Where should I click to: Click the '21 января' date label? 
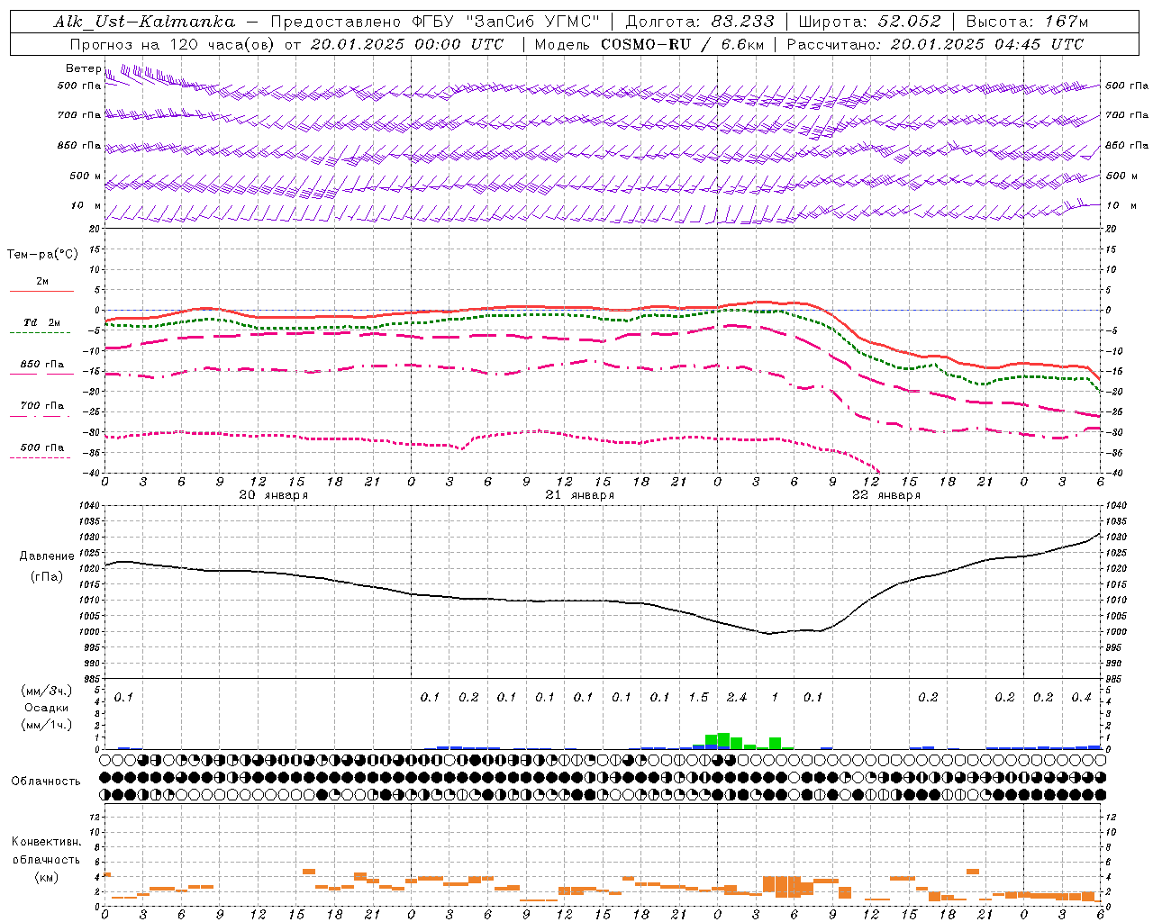pyautogui.click(x=580, y=495)
